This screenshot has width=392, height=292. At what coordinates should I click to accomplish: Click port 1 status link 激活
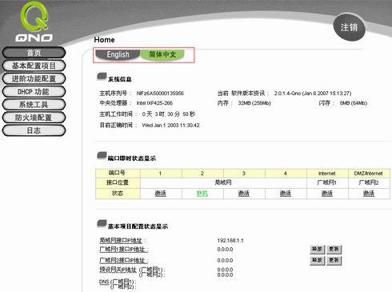point(161,194)
